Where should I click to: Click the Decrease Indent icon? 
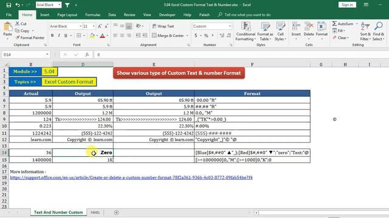coord(138,36)
